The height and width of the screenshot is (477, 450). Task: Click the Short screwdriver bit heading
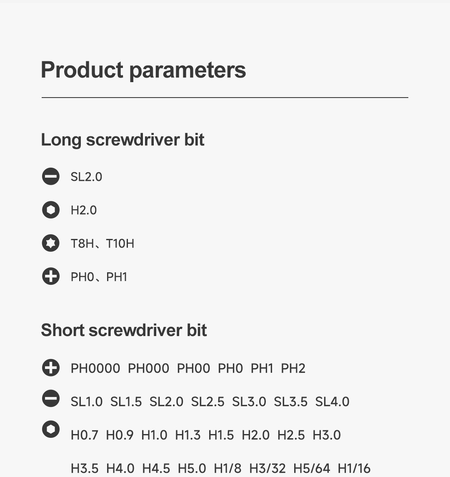[x=124, y=330]
